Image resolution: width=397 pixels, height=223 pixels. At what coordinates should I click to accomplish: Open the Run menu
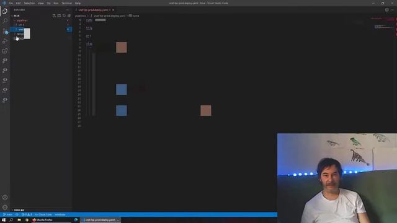pos(56,3)
